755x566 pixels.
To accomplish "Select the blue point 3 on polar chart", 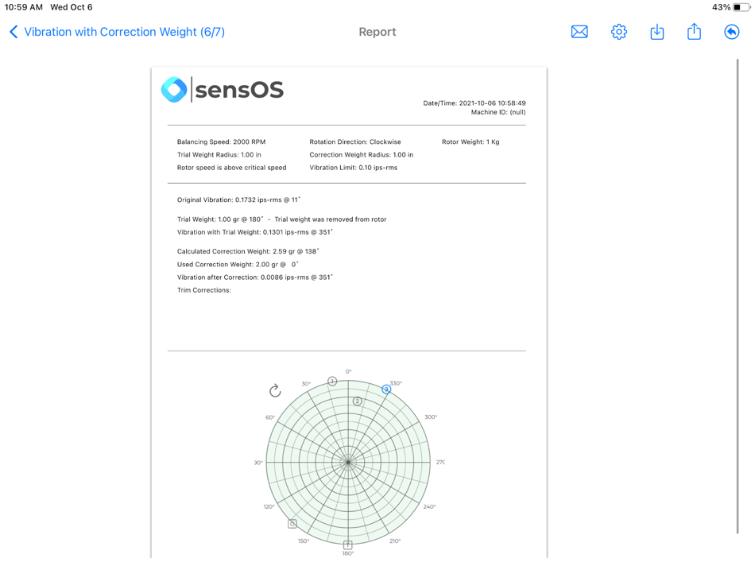I will click(387, 390).
